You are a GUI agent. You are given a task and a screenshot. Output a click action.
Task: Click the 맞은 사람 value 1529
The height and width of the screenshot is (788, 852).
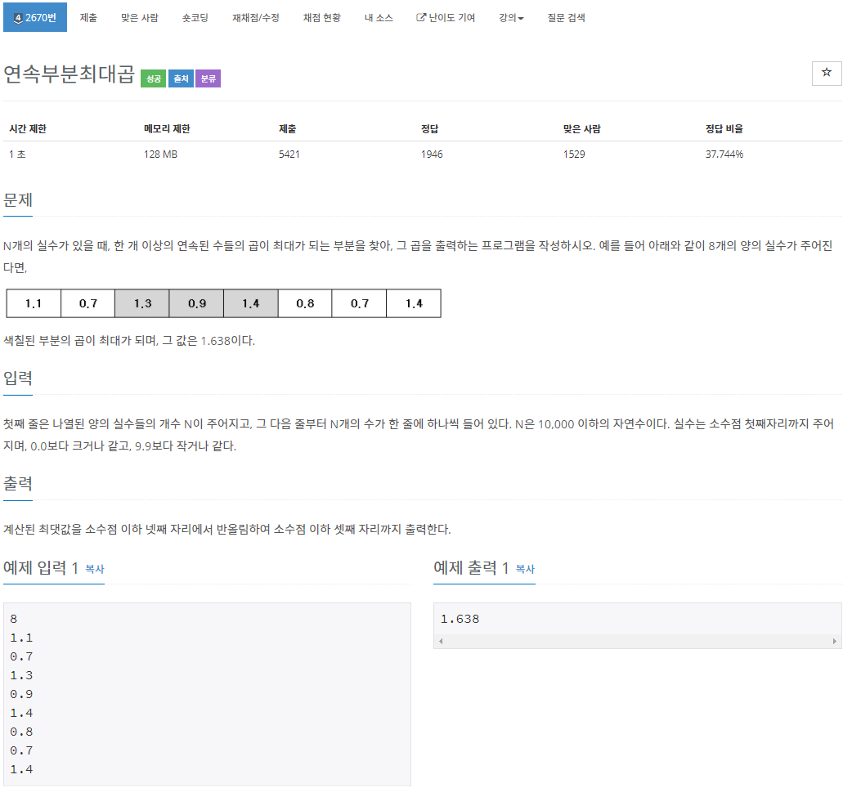574,154
